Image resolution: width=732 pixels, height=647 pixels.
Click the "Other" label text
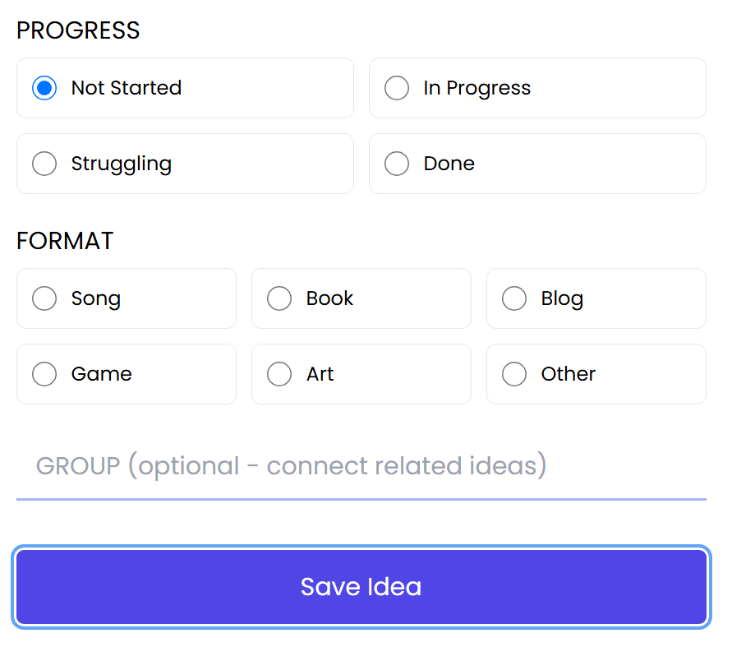pos(569,374)
